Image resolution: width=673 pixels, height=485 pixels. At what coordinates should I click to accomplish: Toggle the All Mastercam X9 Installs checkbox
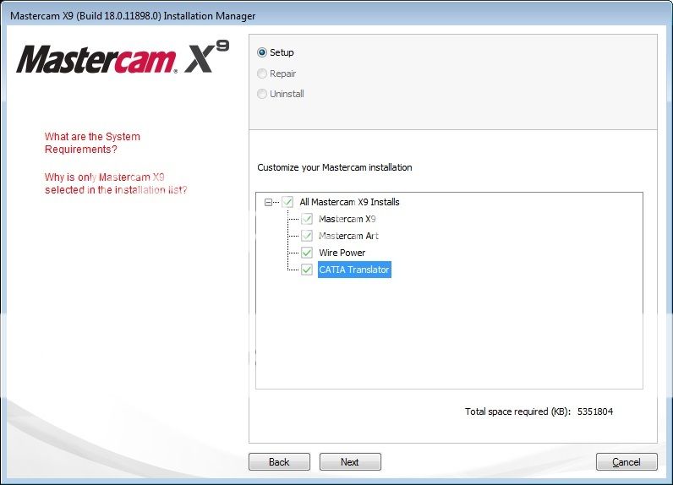pyautogui.click(x=287, y=202)
